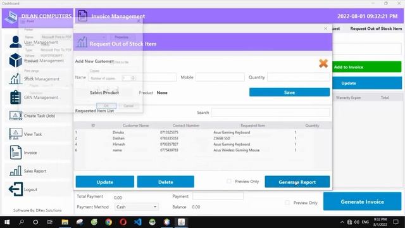Select the Himesh row
The height and width of the screenshot is (228, 405).
(x=202, y=144)
